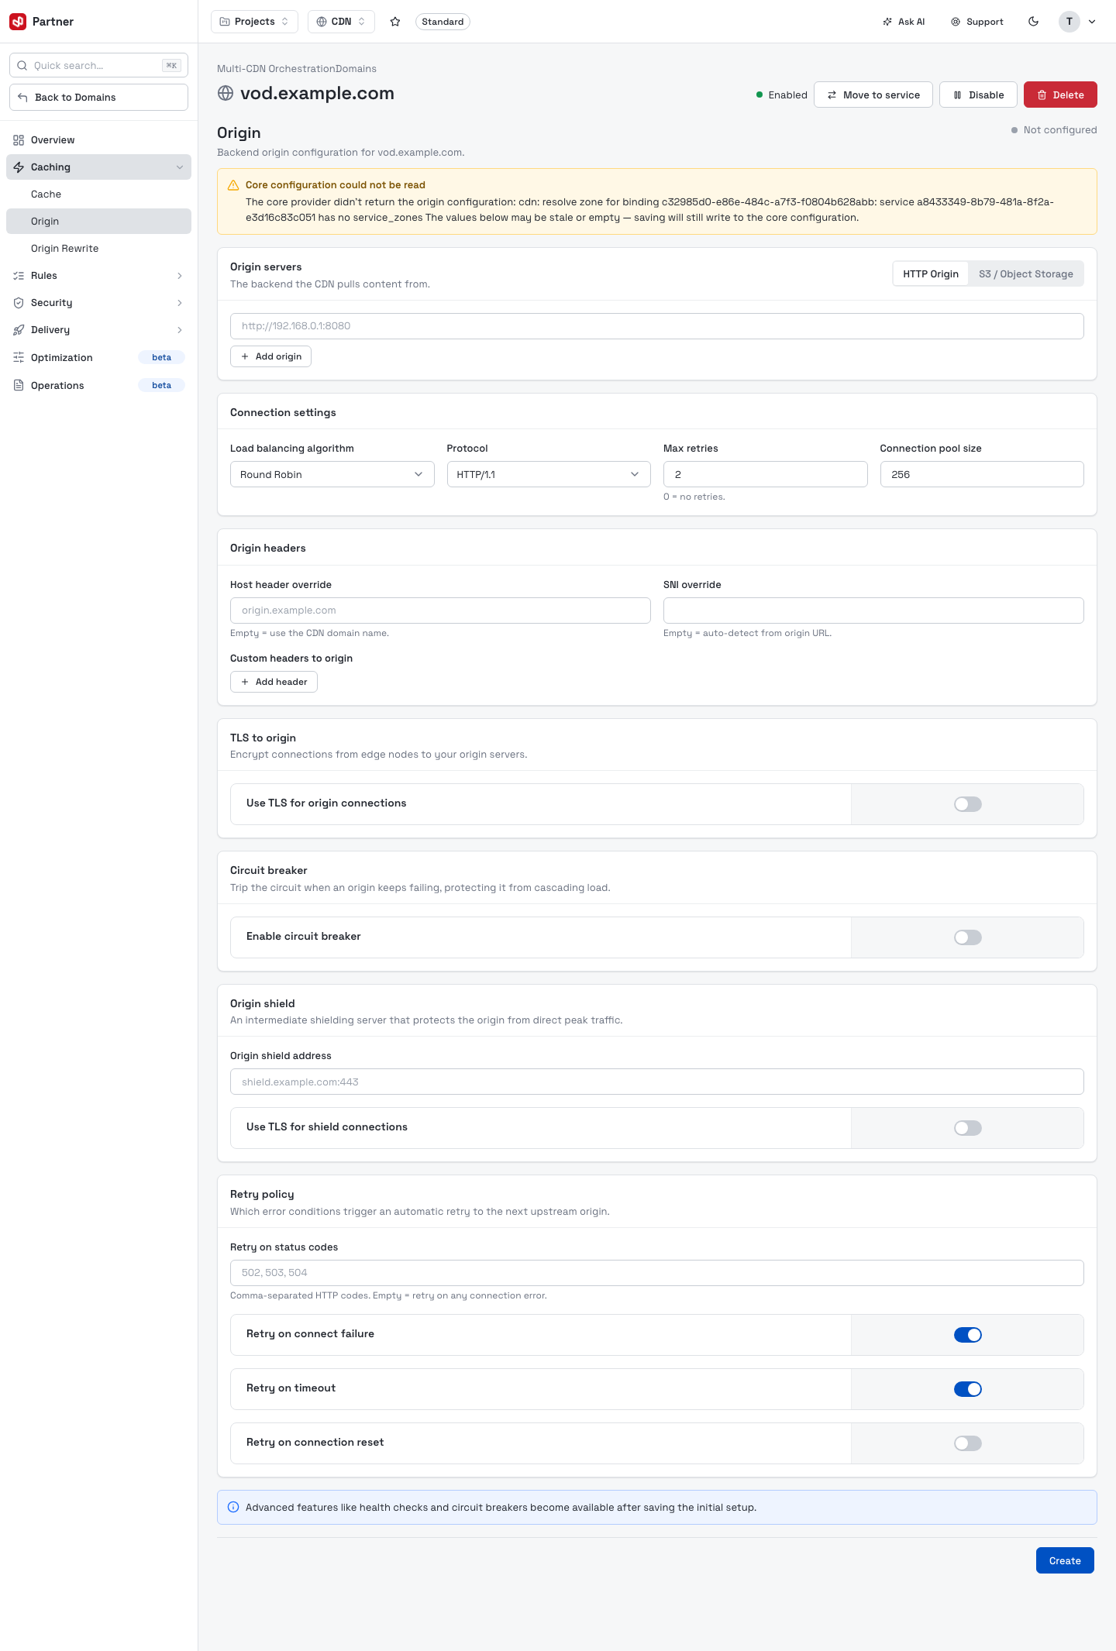
Task: Expand the Security section chevron
Action: point(180,303)
